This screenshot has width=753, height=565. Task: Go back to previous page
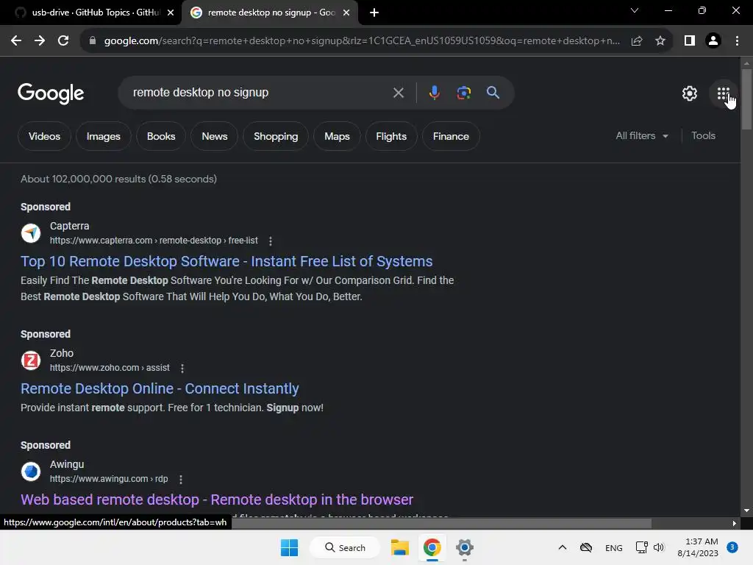click(16, 40)
